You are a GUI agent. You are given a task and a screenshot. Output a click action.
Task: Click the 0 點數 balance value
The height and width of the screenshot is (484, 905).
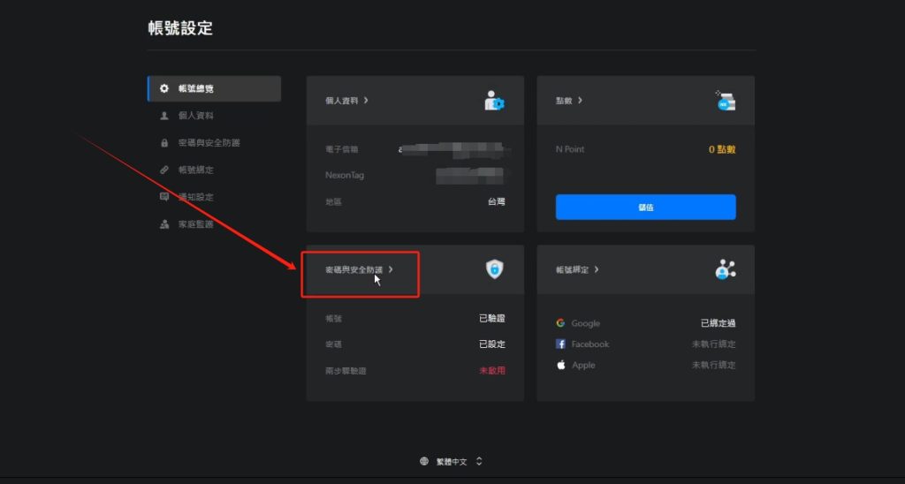coord(722,149)
